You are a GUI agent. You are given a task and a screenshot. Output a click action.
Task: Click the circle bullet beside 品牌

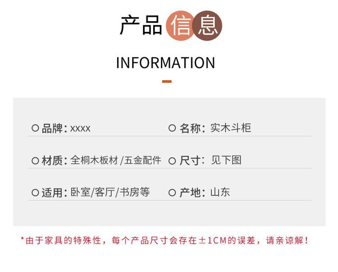click(35, 128)
